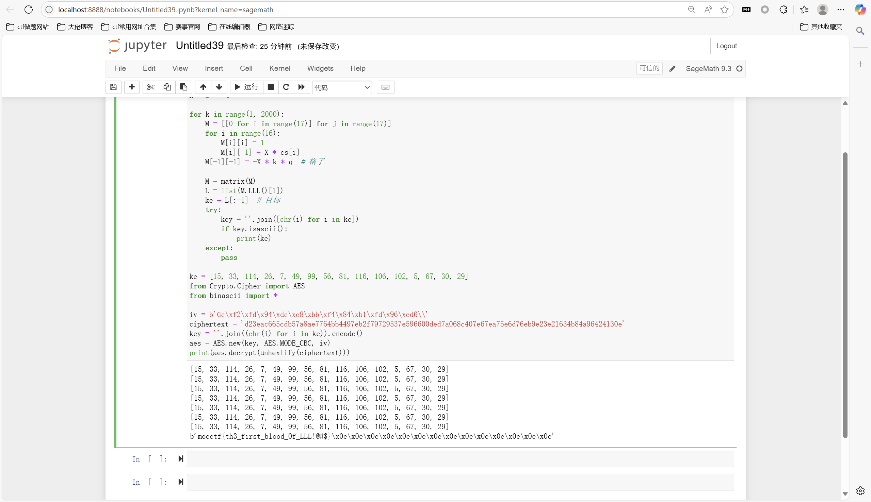Restart the kernel icon
871x502 pixels.
[286, 87]
